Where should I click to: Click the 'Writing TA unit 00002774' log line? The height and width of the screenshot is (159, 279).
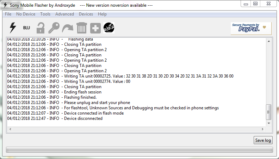click(x=69, y=81)
